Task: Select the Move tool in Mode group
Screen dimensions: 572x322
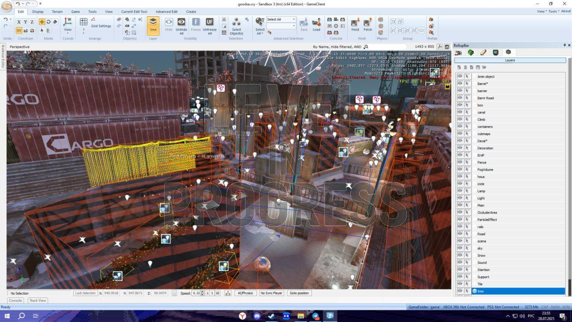Action: 42,22
